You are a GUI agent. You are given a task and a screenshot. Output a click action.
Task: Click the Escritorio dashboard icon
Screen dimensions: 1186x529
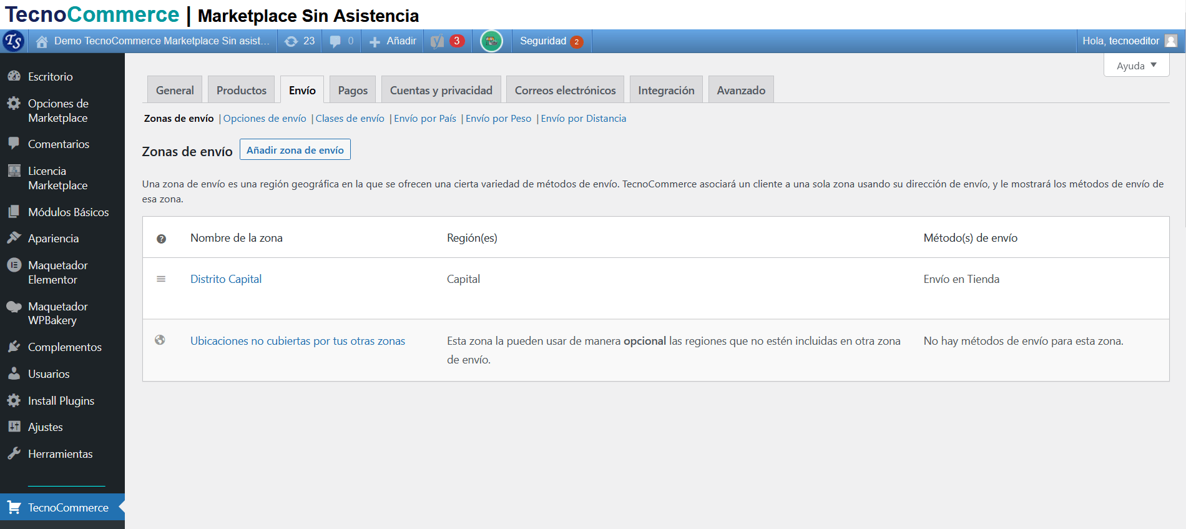tap(14, 76)
